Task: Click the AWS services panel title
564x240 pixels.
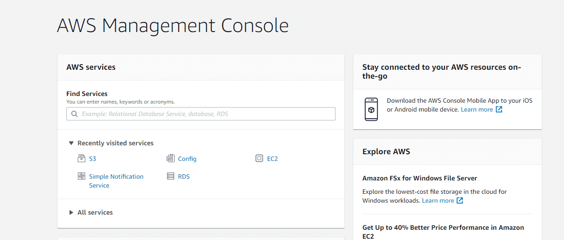Action: click(x=91, y=67)
